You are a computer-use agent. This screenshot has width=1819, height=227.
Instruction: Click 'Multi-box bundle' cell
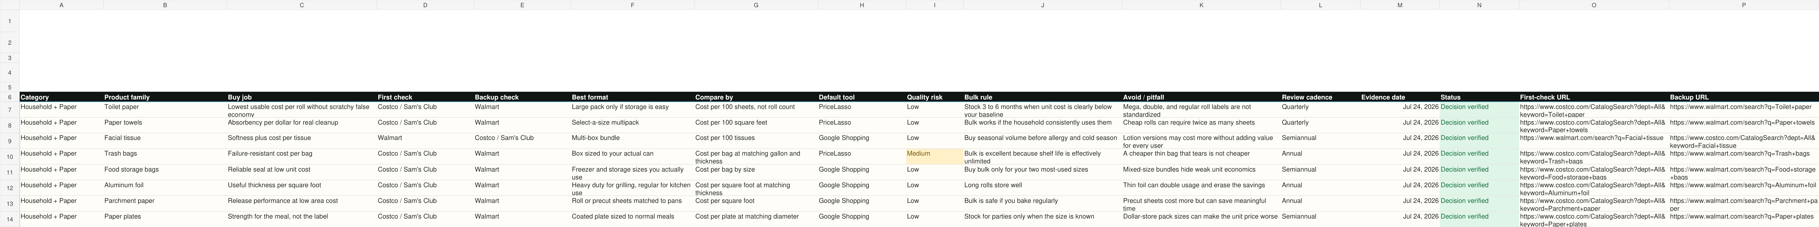632,141
